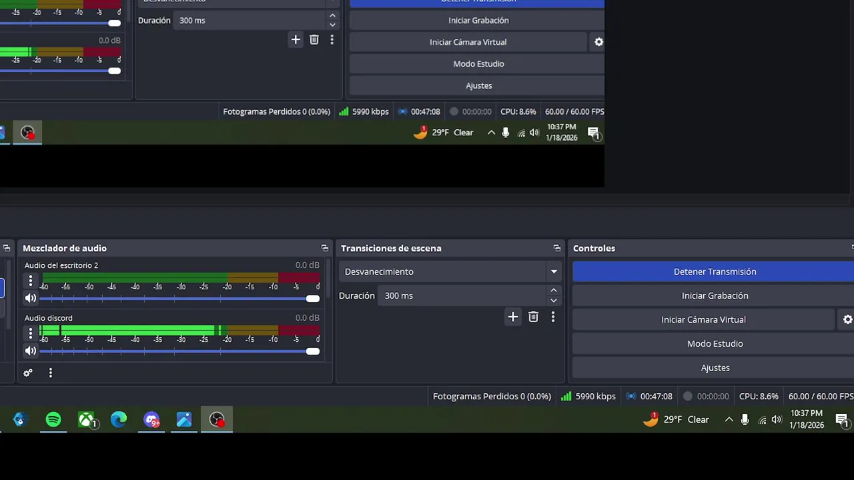Undock the Transiciones de escena panel

click(557, 248)
